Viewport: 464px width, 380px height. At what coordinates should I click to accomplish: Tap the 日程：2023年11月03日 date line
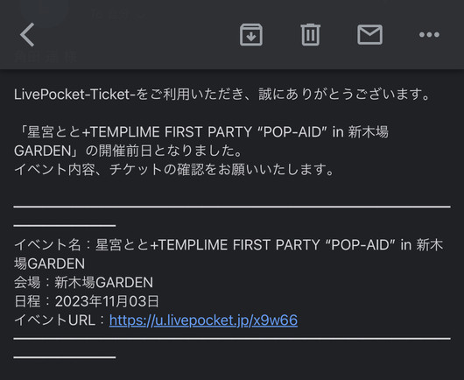click(x=87, y=301)
